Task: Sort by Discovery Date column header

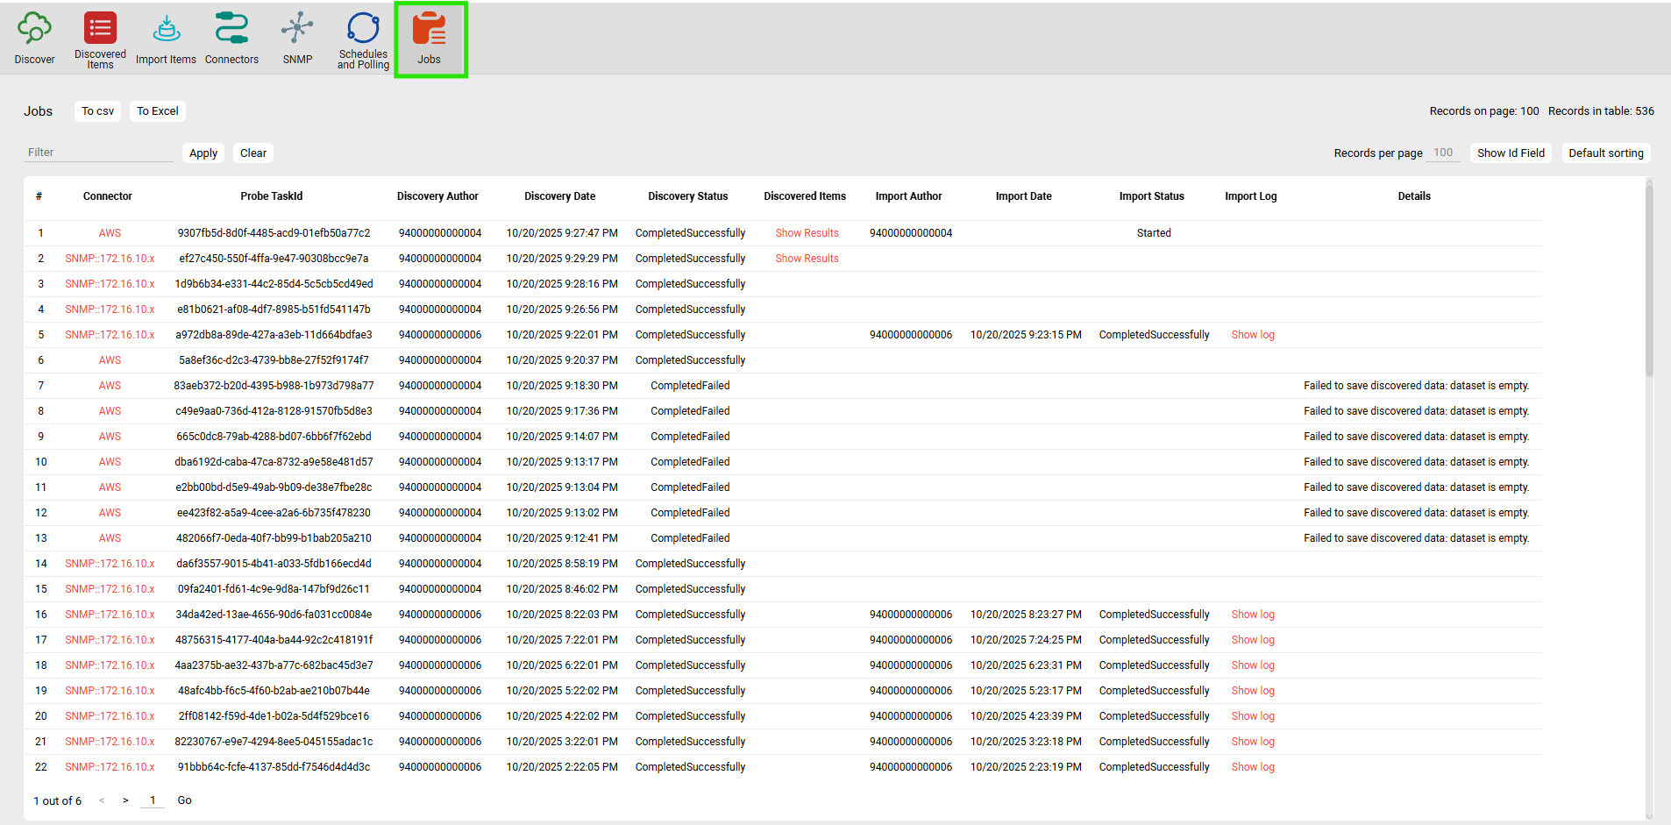Action: point(559,196)
